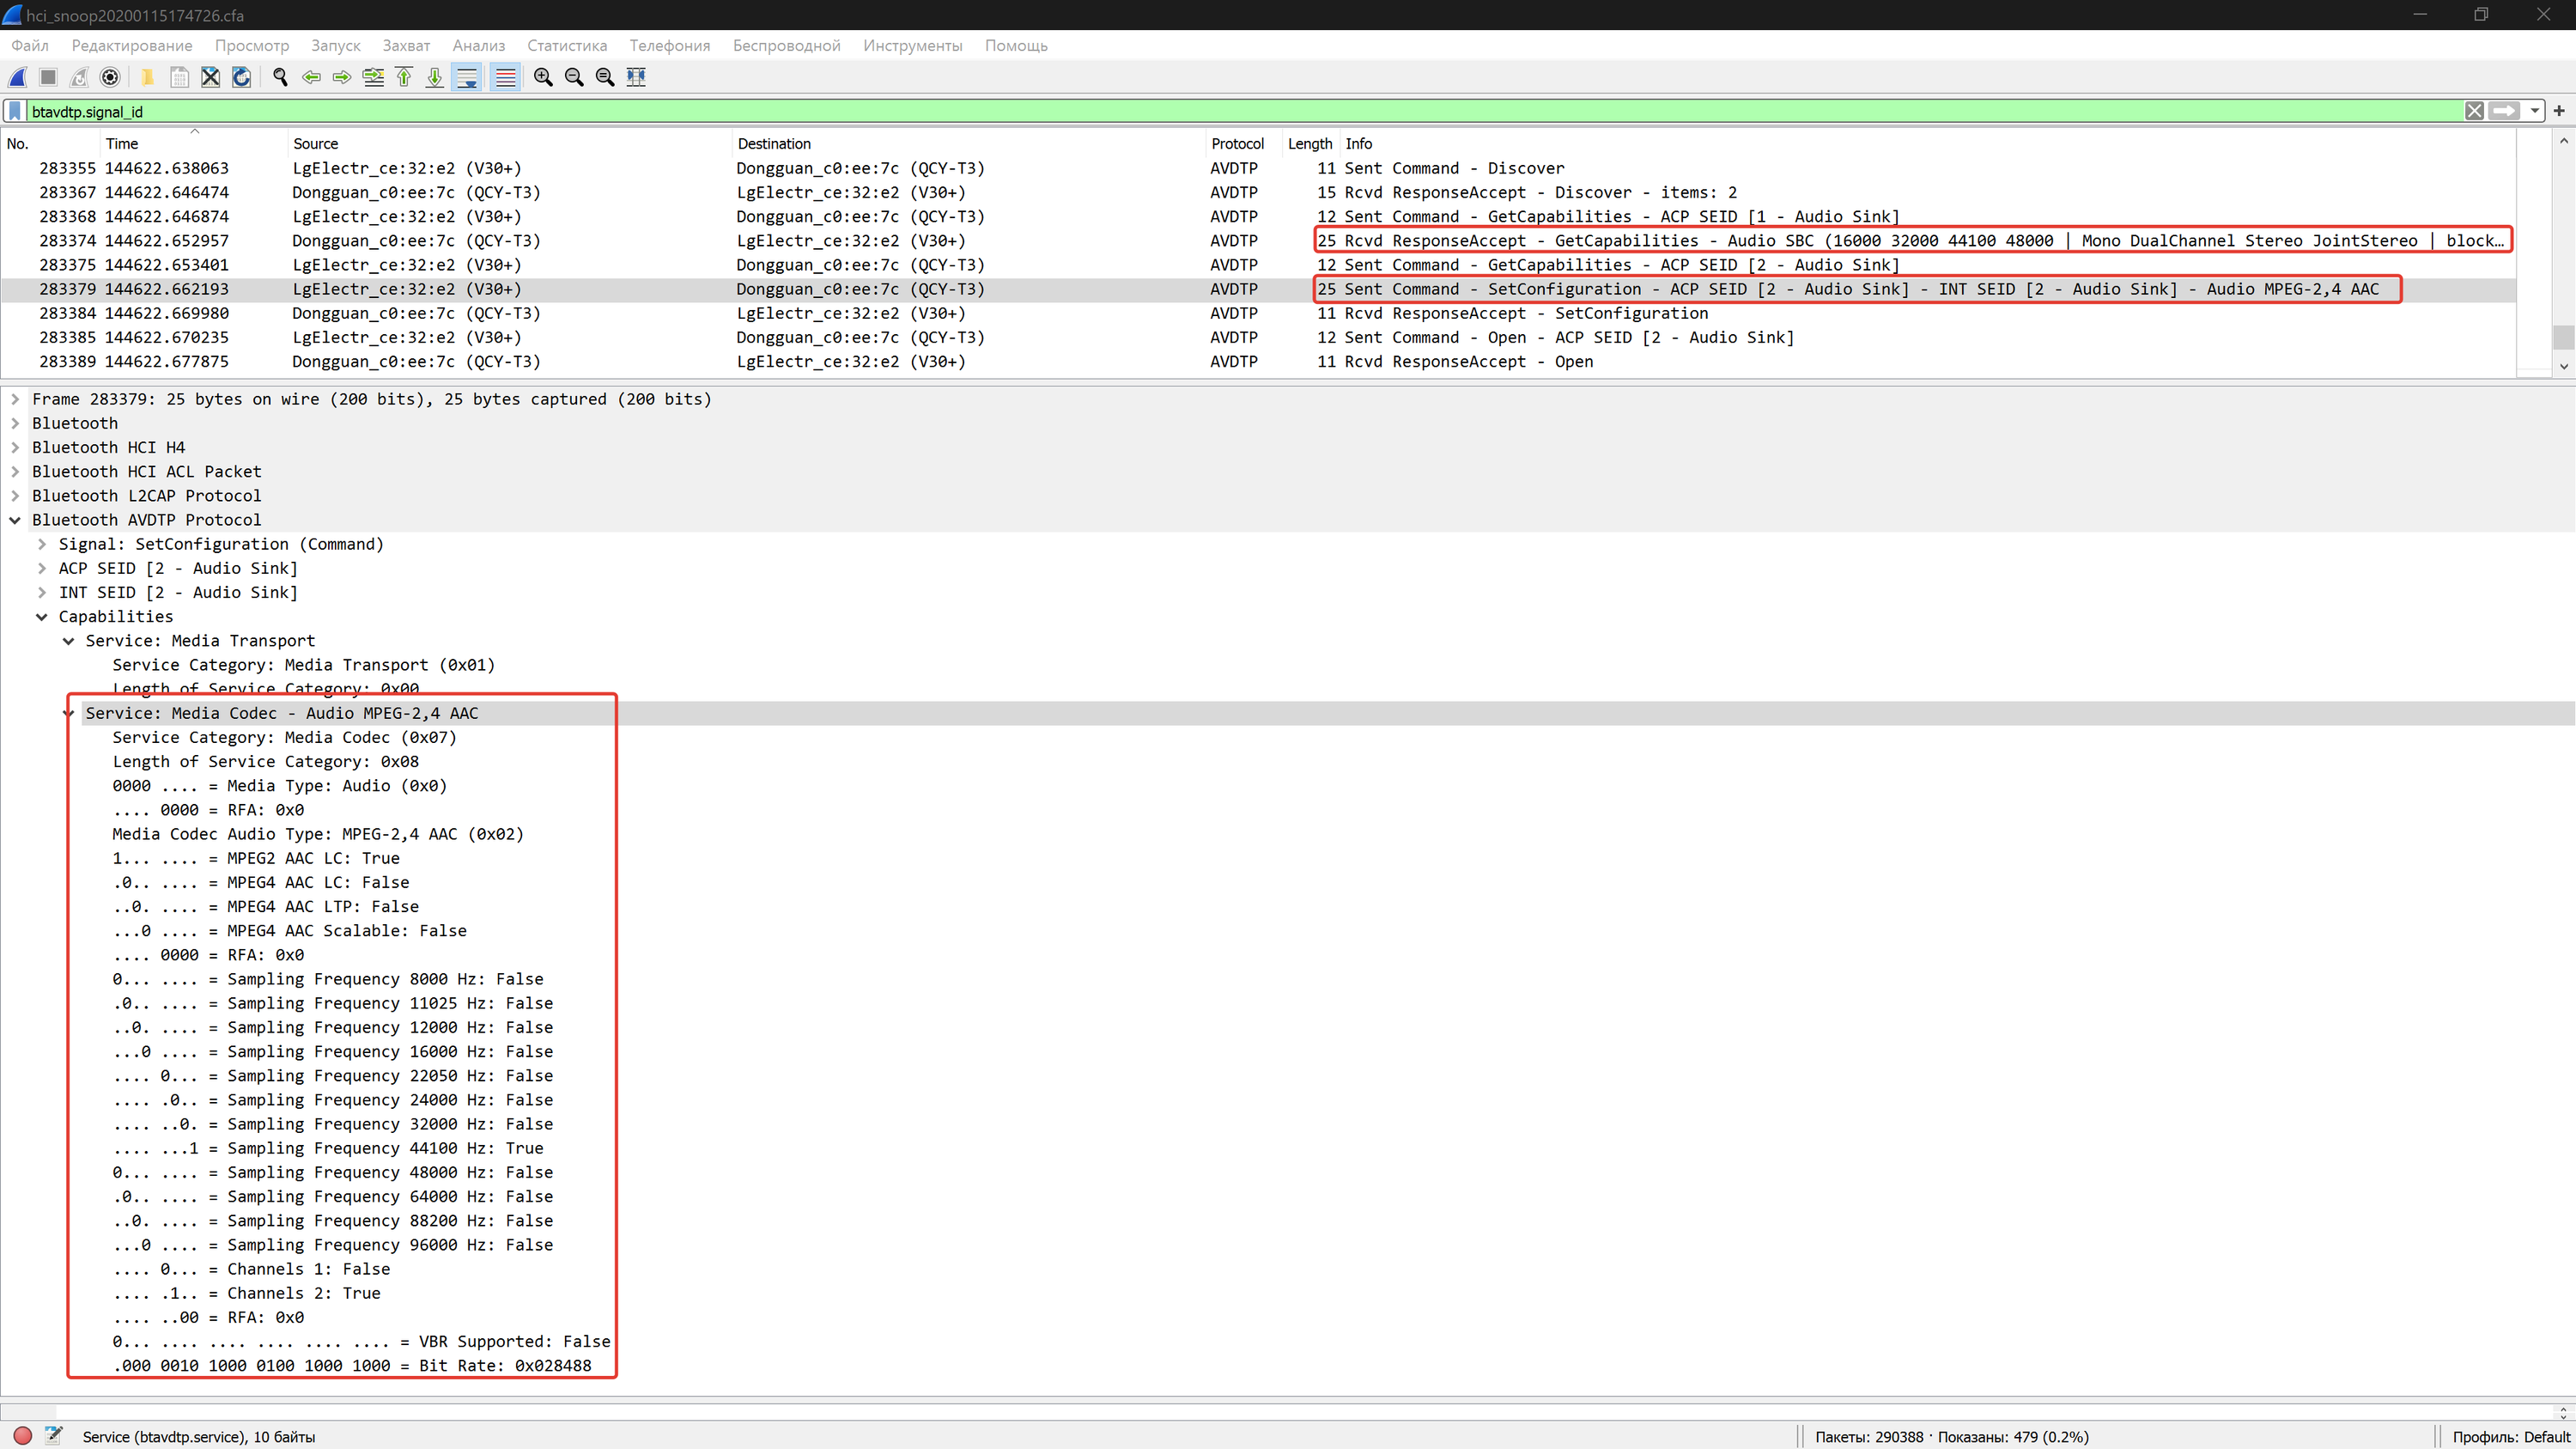This screenshot has width=2576, height=1449.
Task: Click the display filter bookmark icon
Action: [15, 111]
